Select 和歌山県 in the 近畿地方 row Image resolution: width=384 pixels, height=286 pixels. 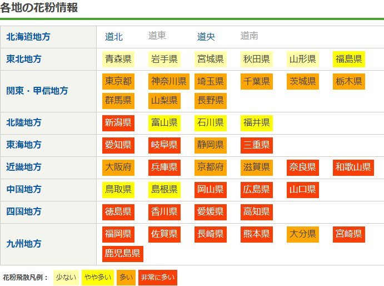(352, 167)
